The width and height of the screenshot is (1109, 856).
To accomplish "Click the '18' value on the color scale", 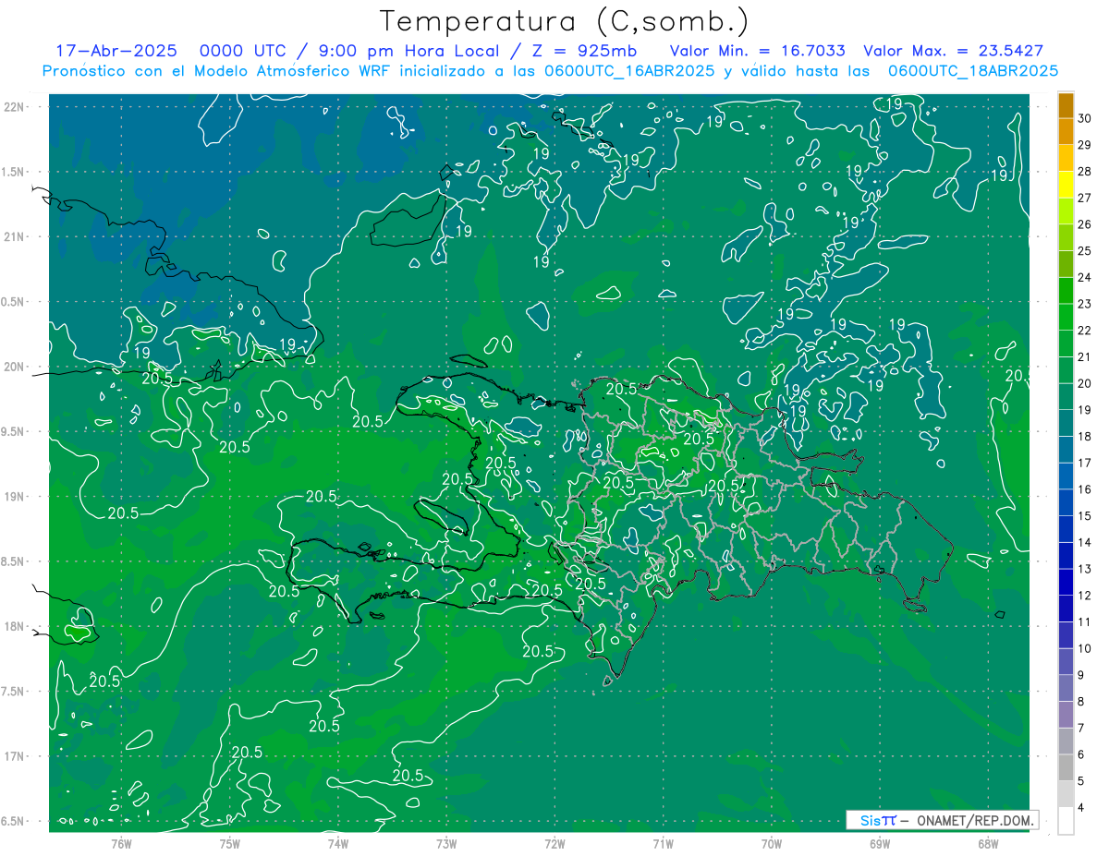I will click(x=1084, y=436).
